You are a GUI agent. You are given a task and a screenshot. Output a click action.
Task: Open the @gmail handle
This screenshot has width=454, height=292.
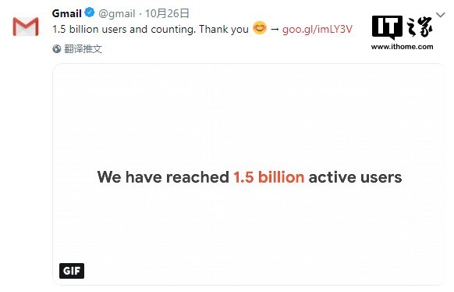pyautogui.click(x=117, y=13)
